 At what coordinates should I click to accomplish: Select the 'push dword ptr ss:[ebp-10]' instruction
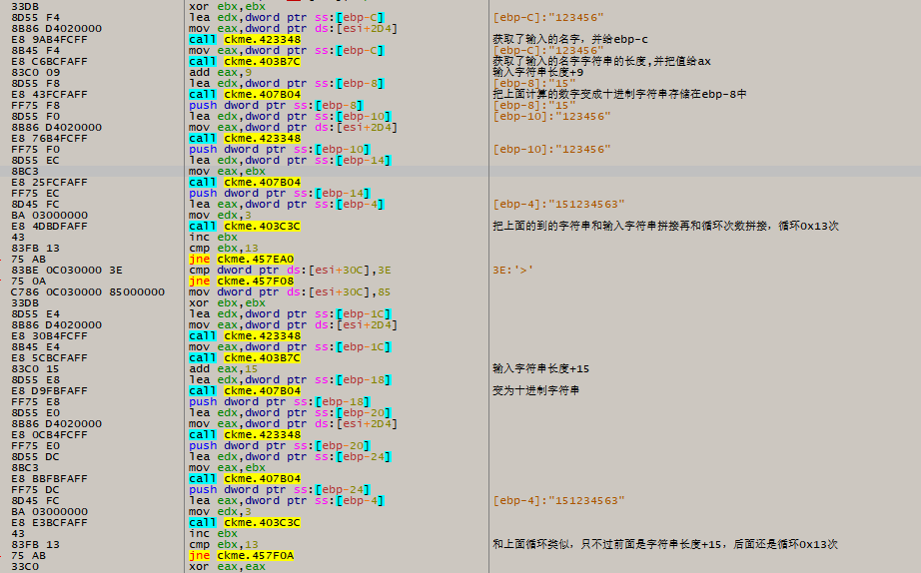[280, 149]
